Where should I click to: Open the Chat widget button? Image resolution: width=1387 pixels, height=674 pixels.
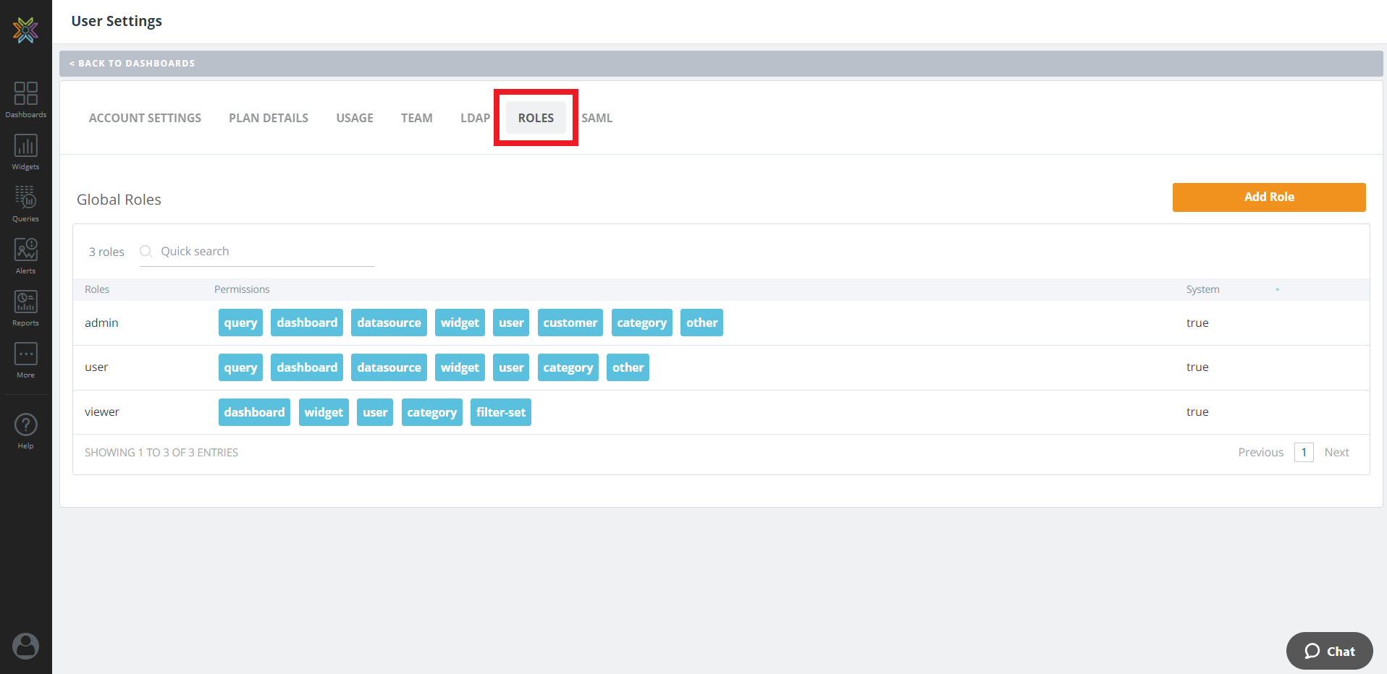point(1329,651)
